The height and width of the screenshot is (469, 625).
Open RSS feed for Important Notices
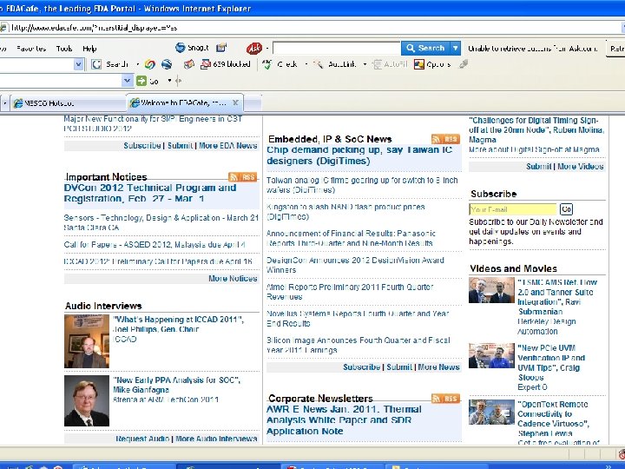click(x=243, y=177)
